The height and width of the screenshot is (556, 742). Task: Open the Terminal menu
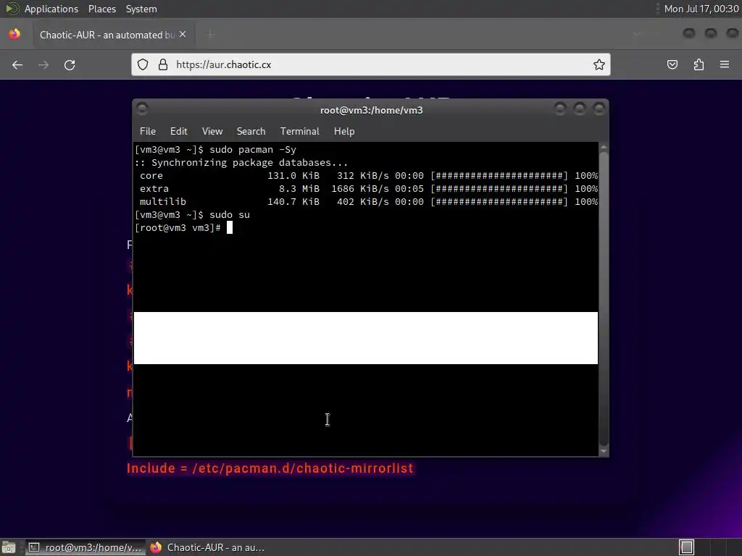click(299, 132)
